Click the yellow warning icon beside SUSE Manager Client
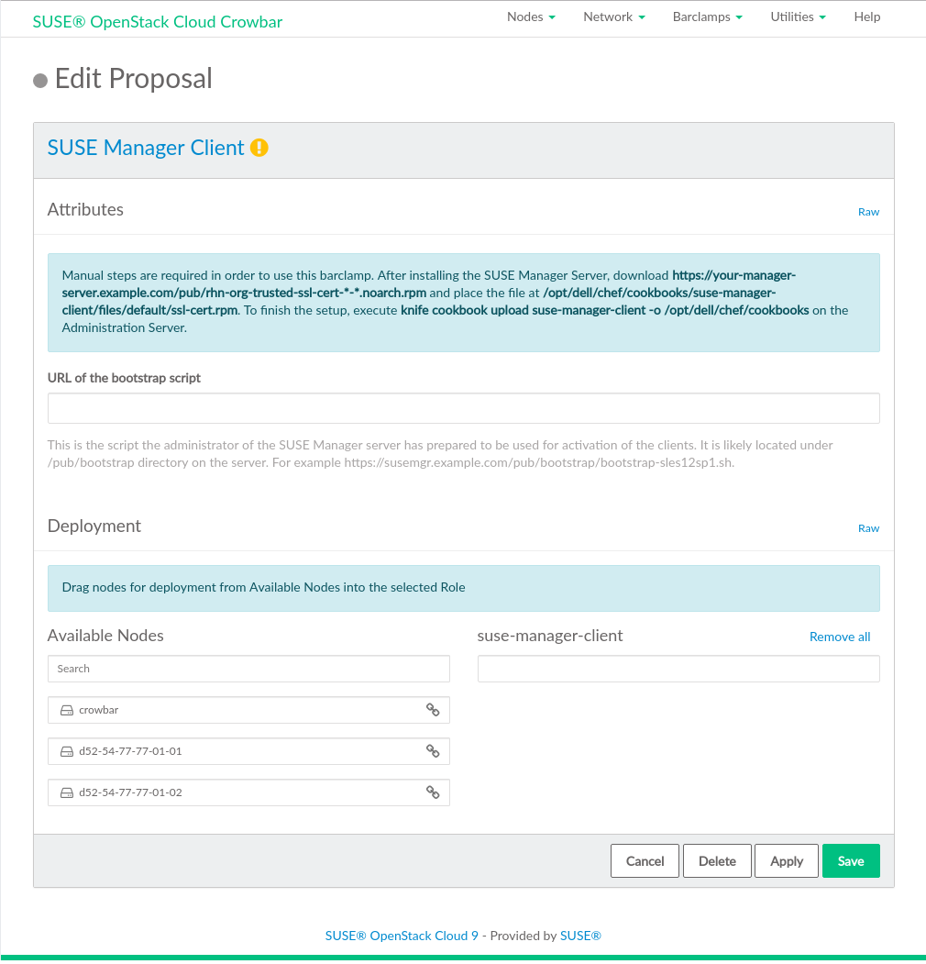The image size is (926, 964). [x=259, y=148]
